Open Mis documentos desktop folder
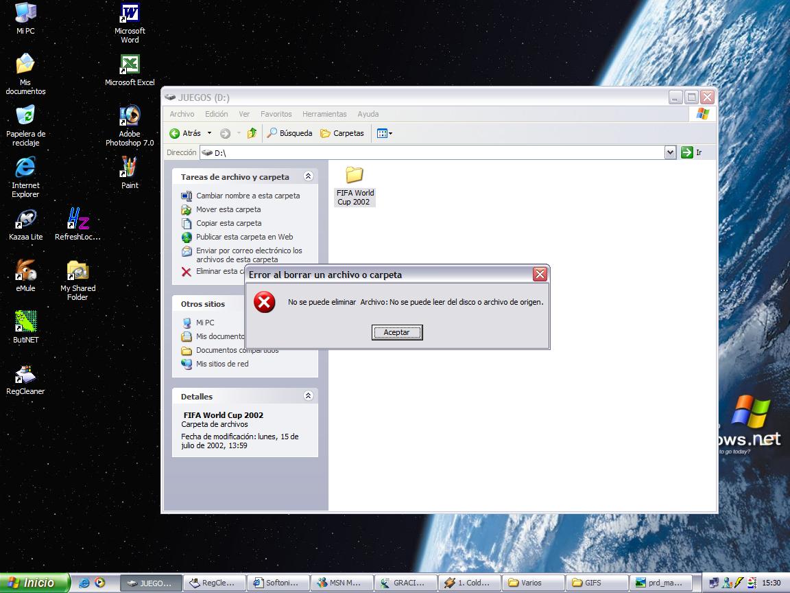The image size is (790, 593). [25, 74]
